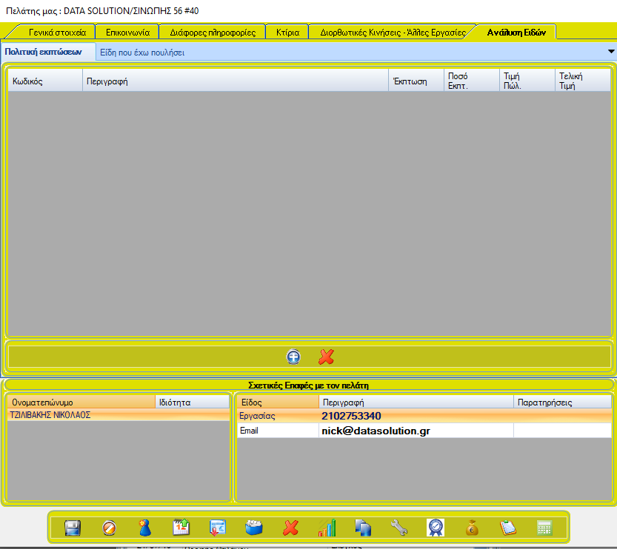The image size is (617, 549).
Task: Click the blue add button below discount grid
Action: [x=293, y=357]
